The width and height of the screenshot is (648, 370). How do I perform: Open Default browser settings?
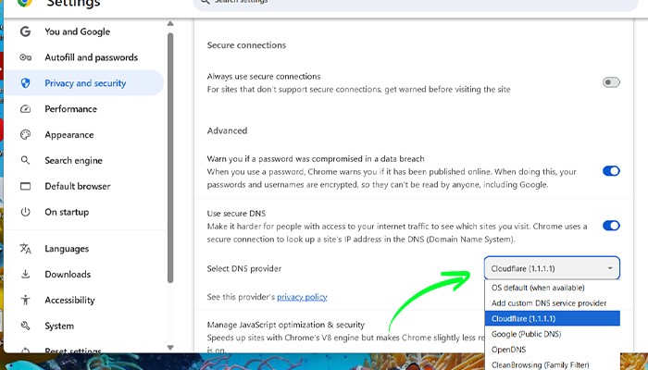click(78, 186)
